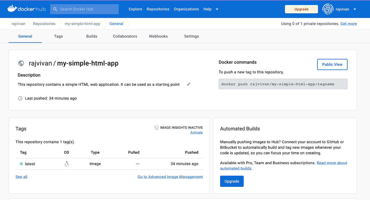Open Organizations in the top navigation
Image resolution: width=370 pixels, height=200 pixels.
pos(186,9)
